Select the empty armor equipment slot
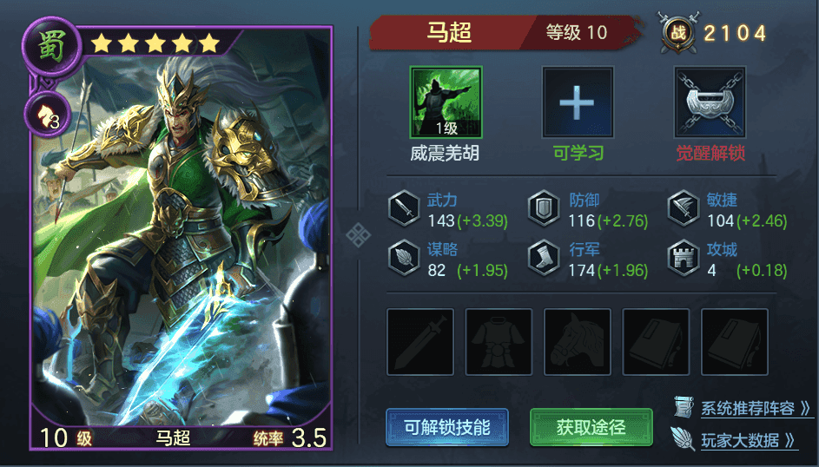Image resolution: width=819 pixels, height=467 pixels. 499,342
